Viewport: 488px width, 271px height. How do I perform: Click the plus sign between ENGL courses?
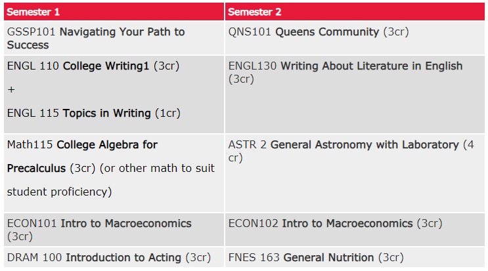11,90
